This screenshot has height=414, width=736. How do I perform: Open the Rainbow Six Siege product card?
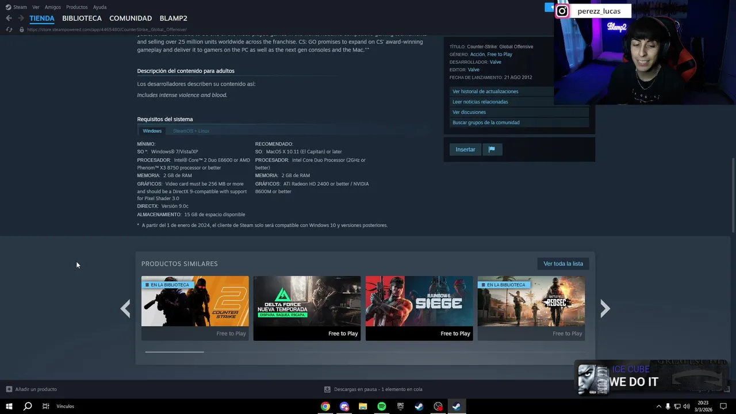(x=419, y=308)
